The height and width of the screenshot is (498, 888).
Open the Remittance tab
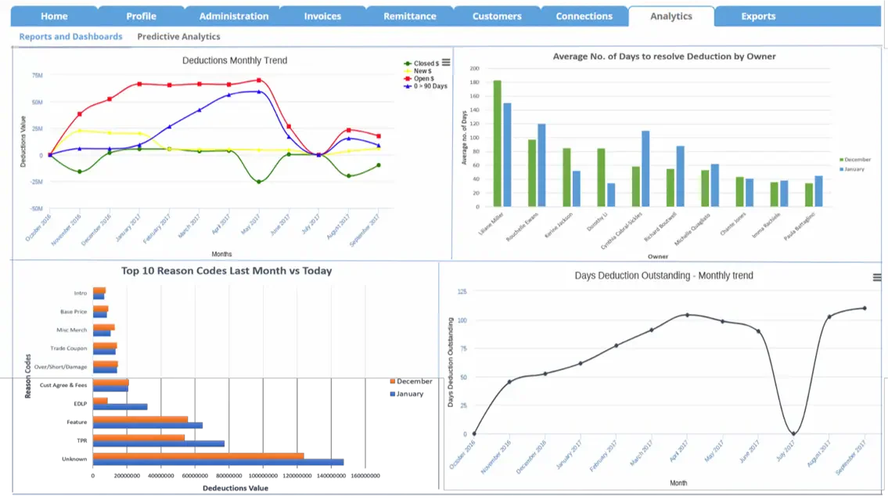(x=409, y=16)
